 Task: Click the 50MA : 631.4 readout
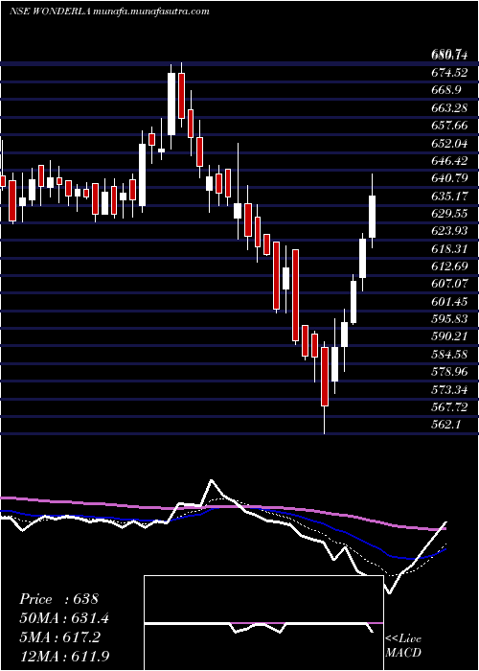pyautogui.click(x=64, y=618)
